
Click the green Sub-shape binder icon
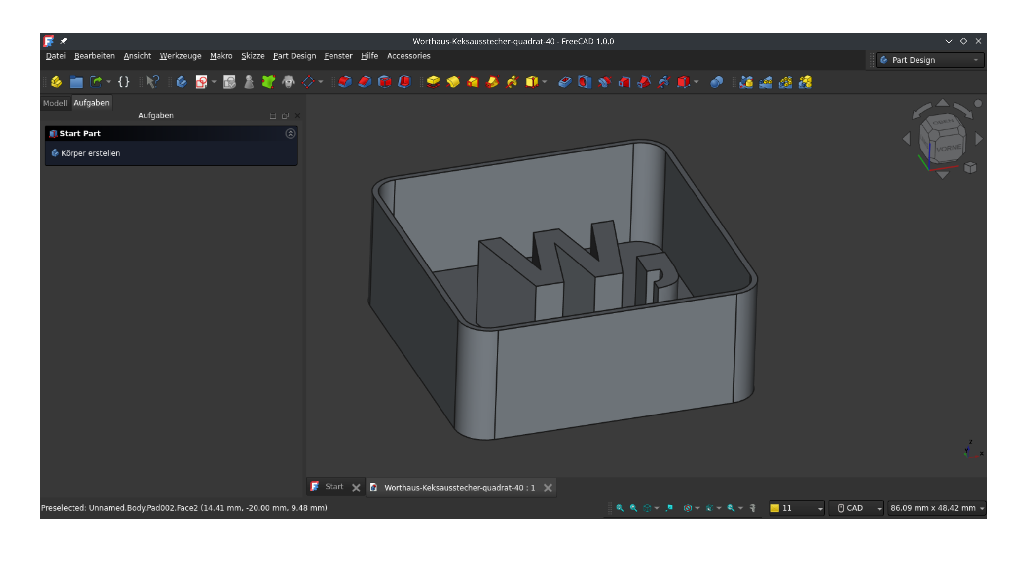(268, 82)
